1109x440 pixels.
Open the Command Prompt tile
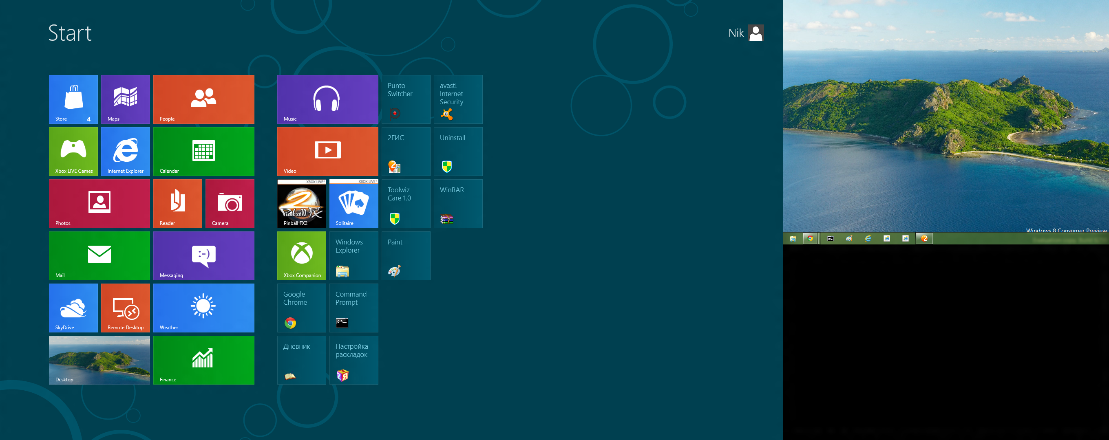(x=354, y=308)
